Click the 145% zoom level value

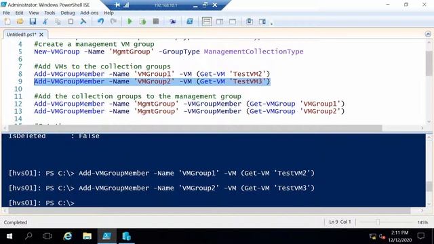(x=422, y=222)
